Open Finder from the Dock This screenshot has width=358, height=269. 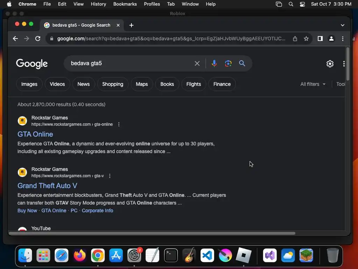coord(25,255)
